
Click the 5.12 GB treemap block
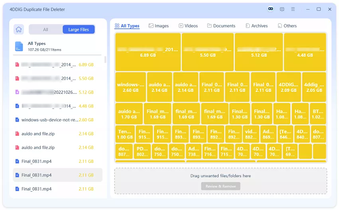click(259, 52)
